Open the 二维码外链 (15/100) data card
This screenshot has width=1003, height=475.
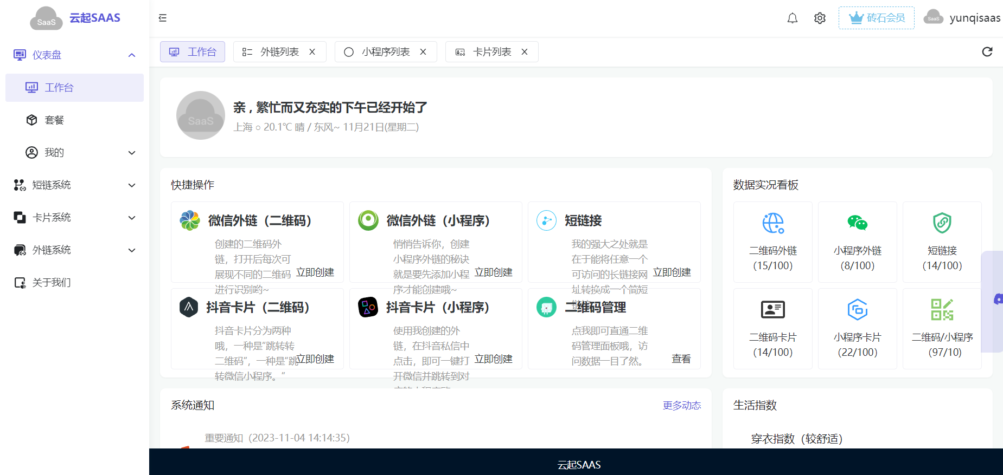pyautogui.click(x=773, y=242)
